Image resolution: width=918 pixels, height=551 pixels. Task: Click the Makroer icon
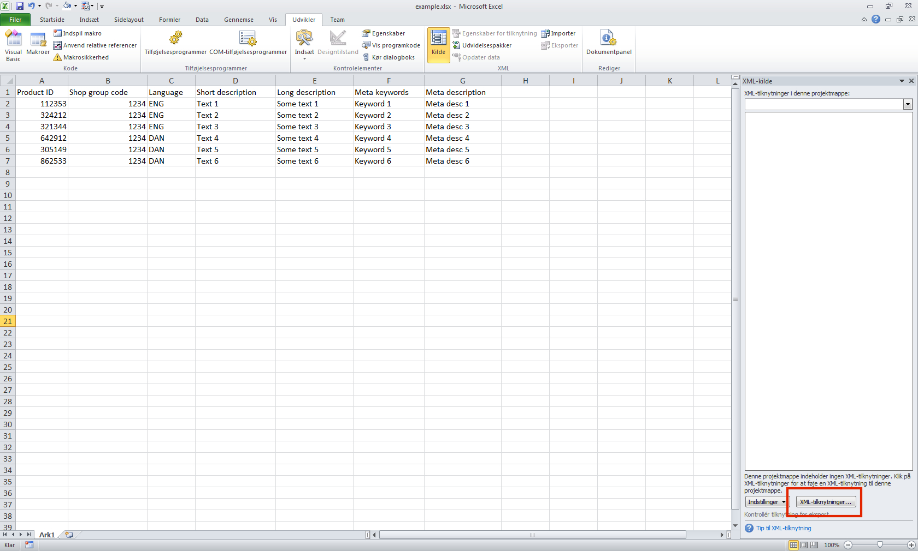pos(38,43)
